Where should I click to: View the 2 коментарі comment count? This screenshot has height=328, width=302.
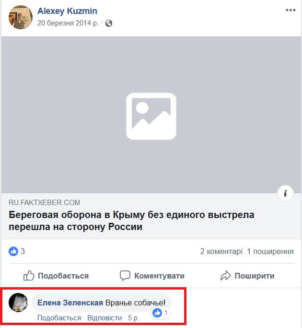coord(221,251)
